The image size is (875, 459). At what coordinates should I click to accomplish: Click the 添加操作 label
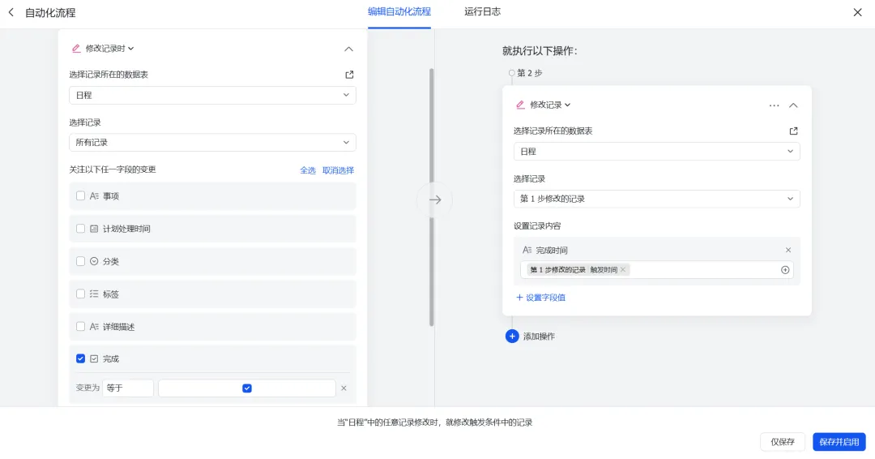click(x=539, y=337)
